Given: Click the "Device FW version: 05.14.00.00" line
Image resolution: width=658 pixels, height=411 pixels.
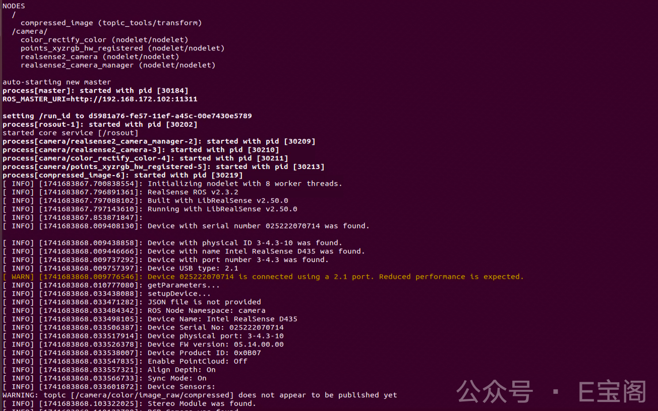Looking at the screenshot, I should pos(215,345).
